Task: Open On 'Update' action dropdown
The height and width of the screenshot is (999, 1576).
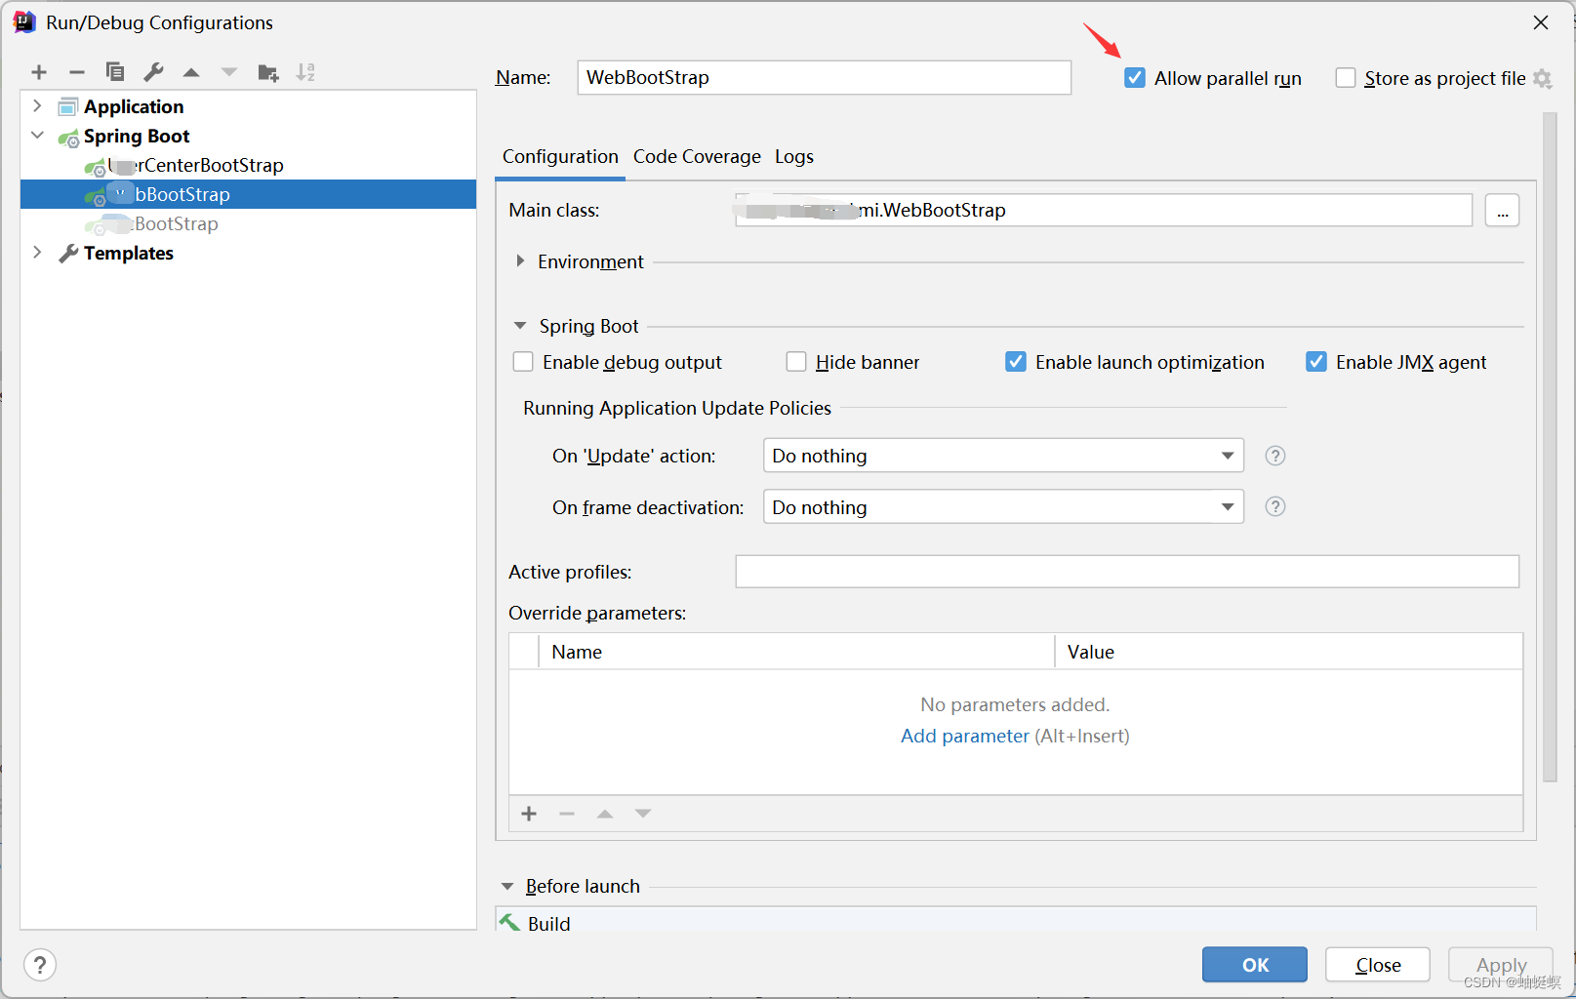Action: [x=1003, y=456]
